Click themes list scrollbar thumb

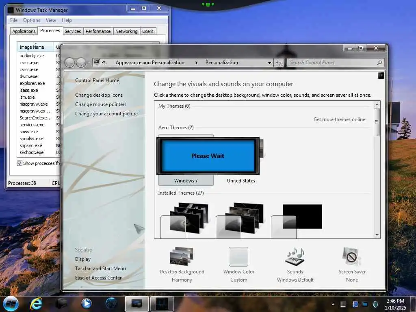coord(377,122)
